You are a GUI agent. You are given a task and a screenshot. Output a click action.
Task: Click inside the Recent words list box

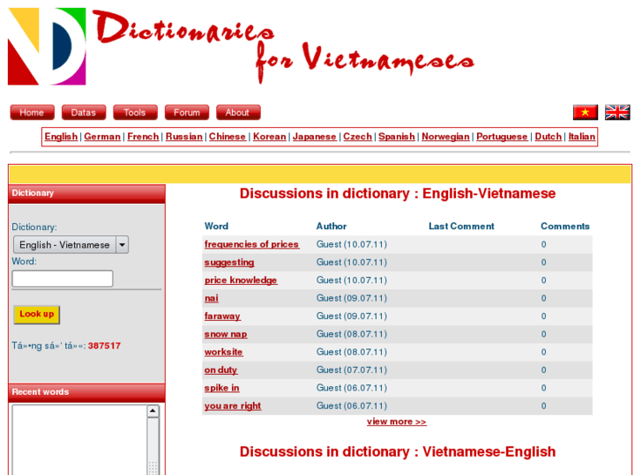pos(79,440)
